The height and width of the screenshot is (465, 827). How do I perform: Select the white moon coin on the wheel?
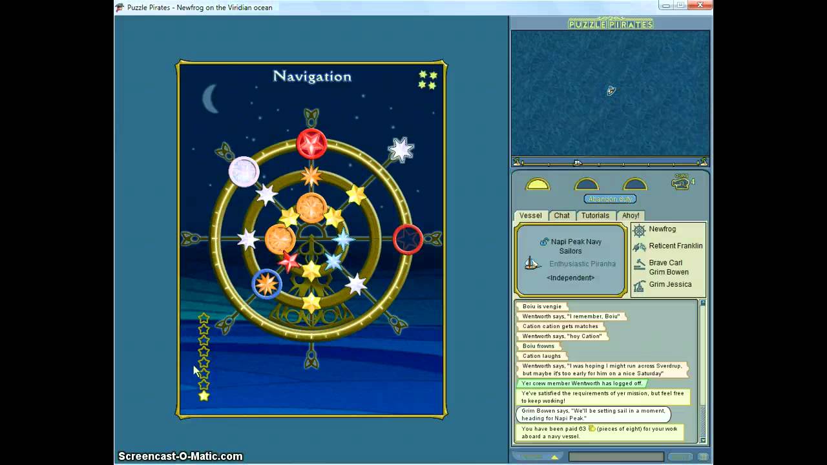[x=244, y=172]
